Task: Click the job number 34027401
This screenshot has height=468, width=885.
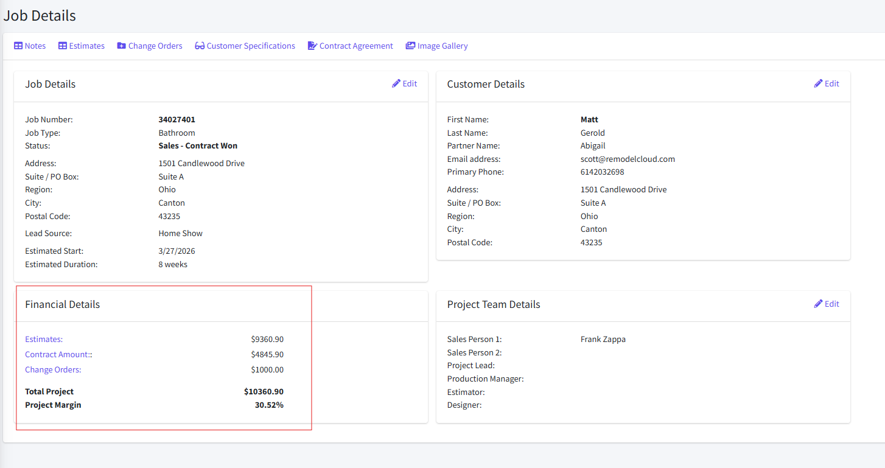Action: 177,120
